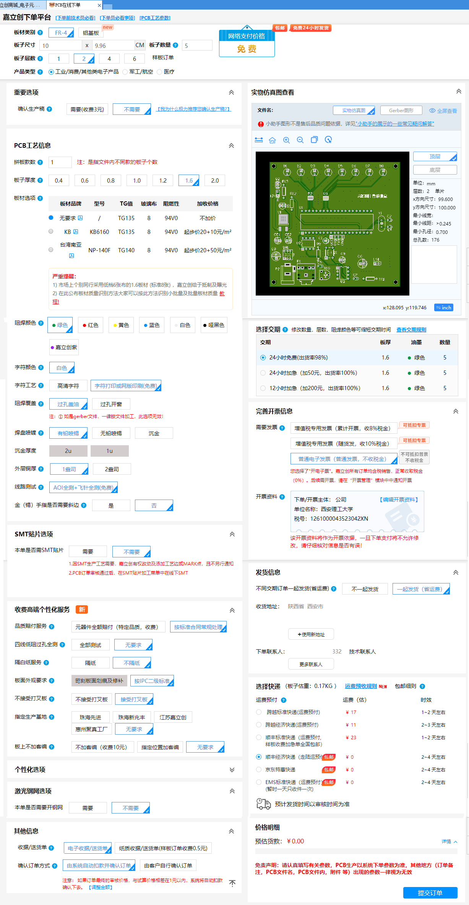Image resolution: width=469 pixels, height=905 pixels.
Task: Select 24小时加急 delivery option
Action: click(263, 373)
